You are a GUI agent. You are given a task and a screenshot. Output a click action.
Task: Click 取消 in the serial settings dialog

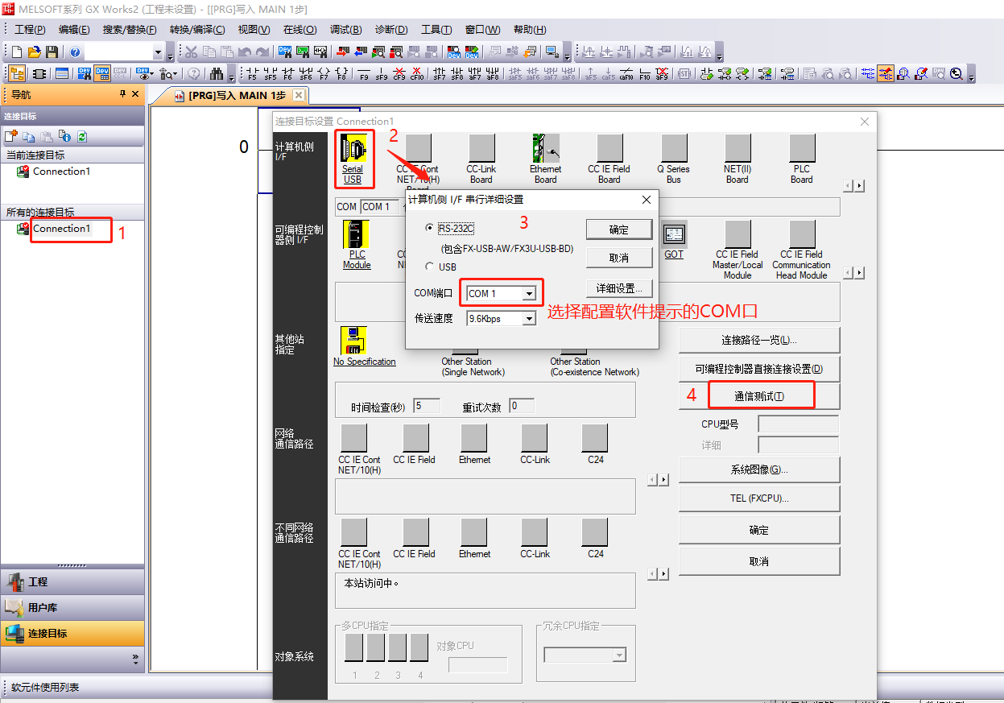(619, 258)
